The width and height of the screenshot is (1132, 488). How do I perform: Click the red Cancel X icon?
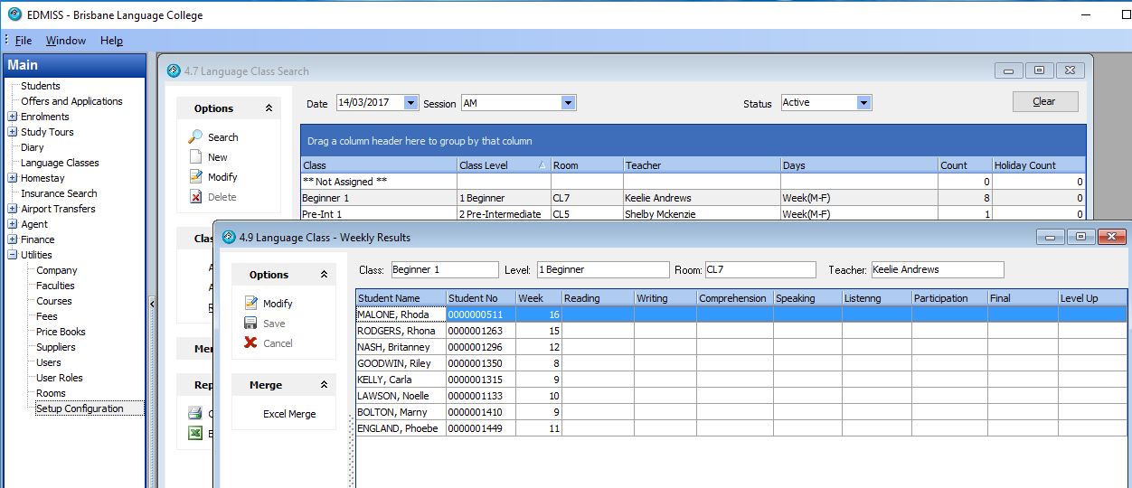click(251, 343)
